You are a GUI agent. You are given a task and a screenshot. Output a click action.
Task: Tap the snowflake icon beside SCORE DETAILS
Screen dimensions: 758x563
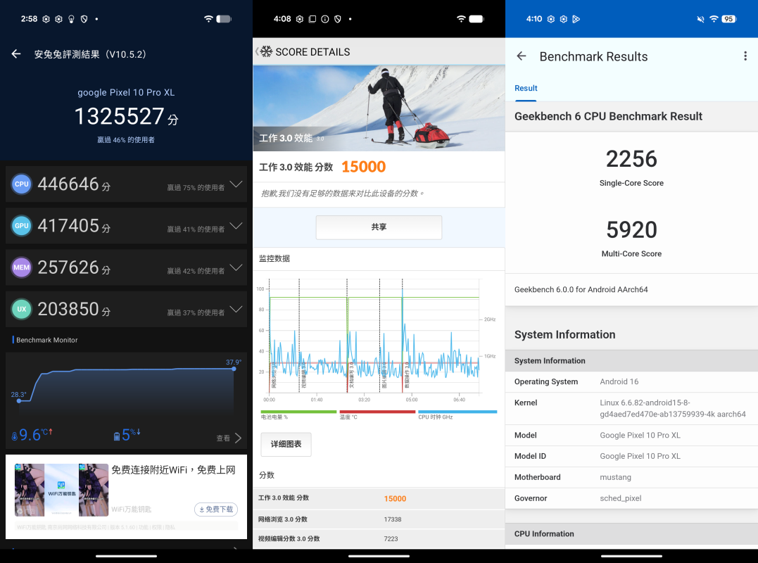pyautogui.click(x=266, y=51)
